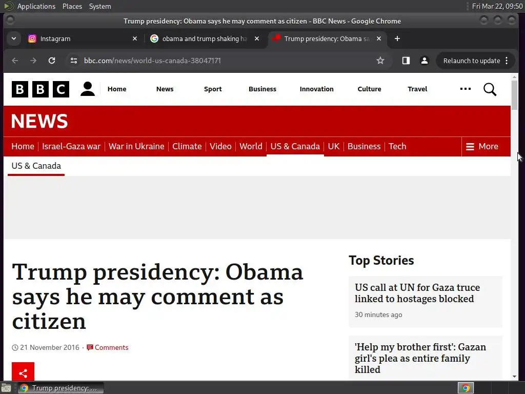Image resolution: width=525 pixels, height=394 pixels.
Task: Close the Instagram tab
Action: click(135, 39)
